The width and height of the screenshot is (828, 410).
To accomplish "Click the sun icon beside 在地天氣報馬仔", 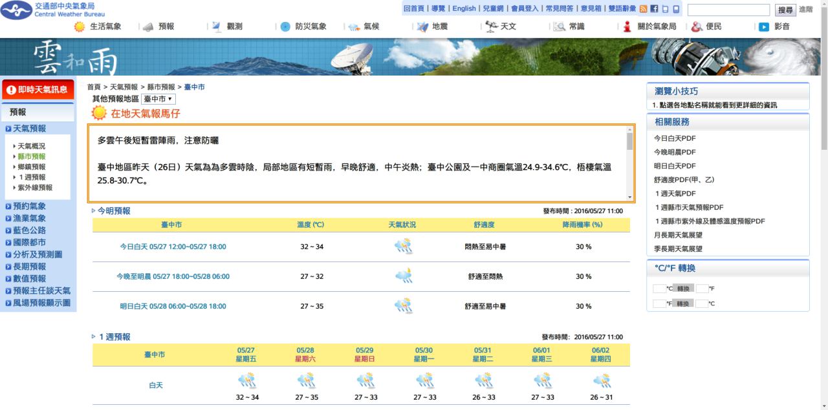I will [99, 114].
